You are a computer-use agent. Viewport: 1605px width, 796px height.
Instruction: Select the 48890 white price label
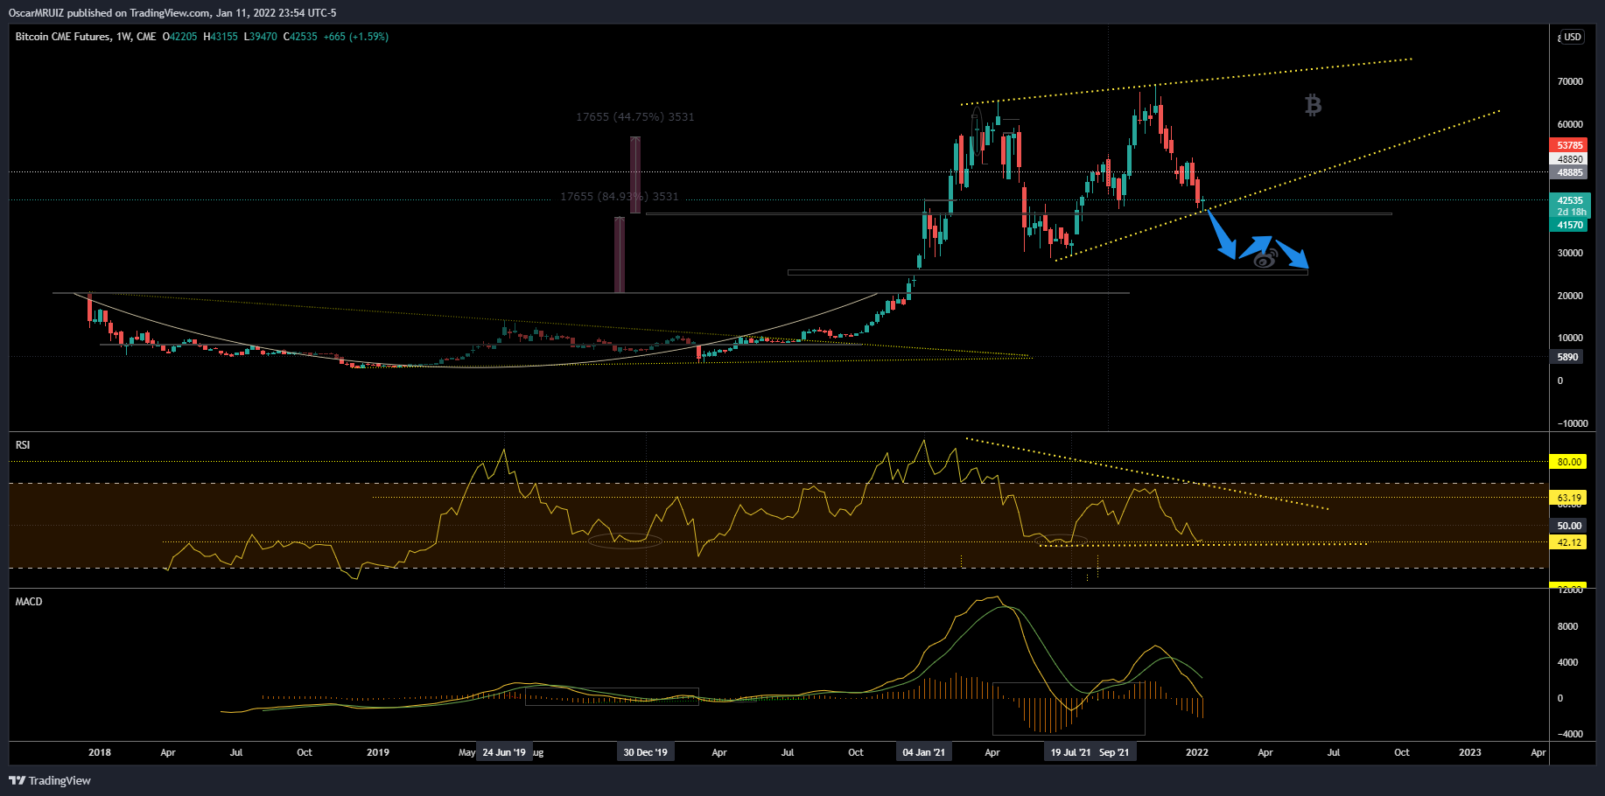coord(1570,159)
